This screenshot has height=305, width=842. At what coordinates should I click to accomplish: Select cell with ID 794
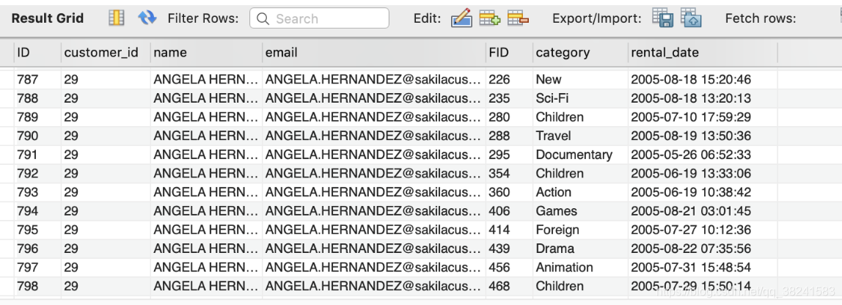pyautogui.click(x=37, y=211)
